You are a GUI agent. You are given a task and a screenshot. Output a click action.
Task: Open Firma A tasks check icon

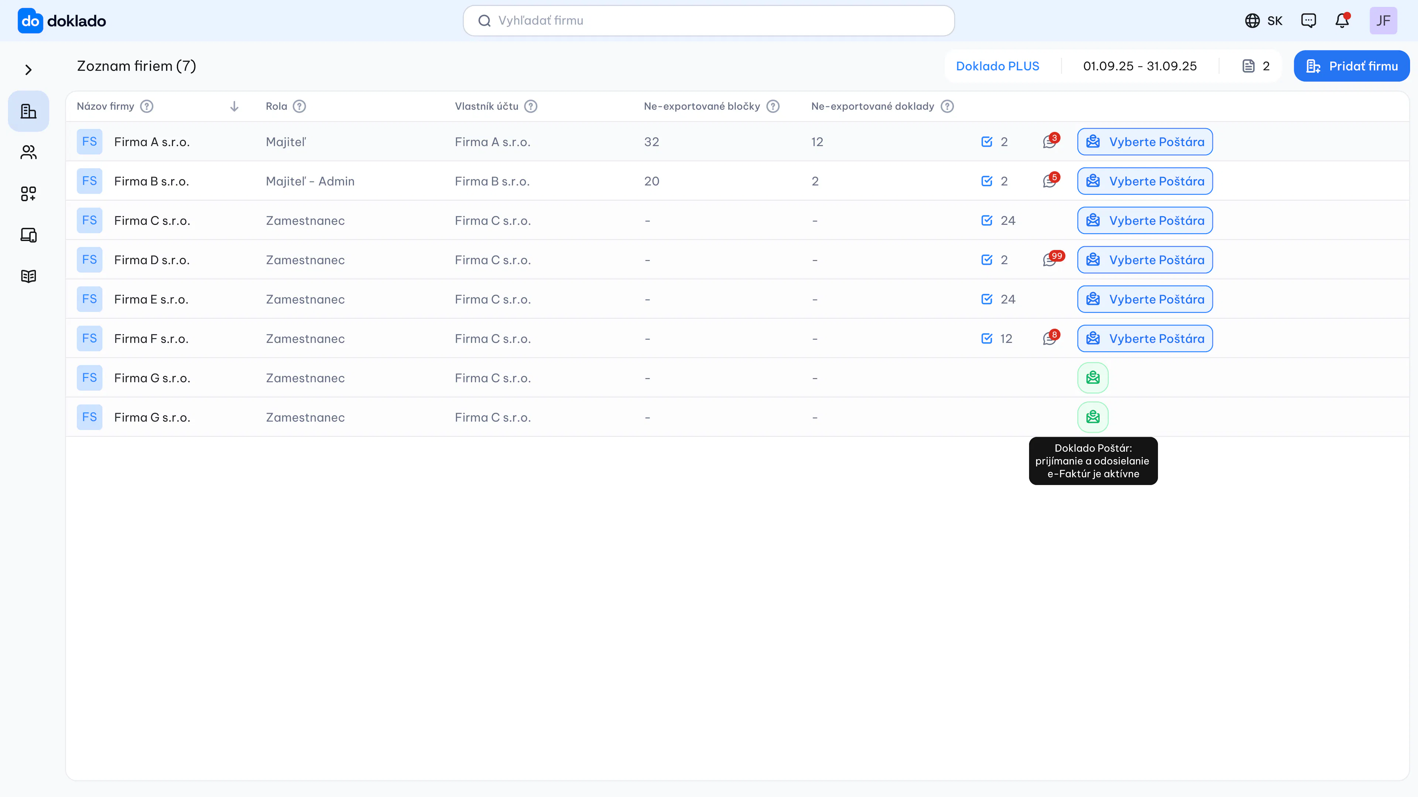click(987, 142)
